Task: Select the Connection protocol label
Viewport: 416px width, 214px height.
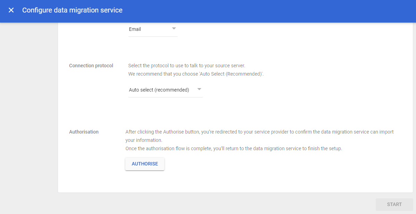Action: click(91, 66)
